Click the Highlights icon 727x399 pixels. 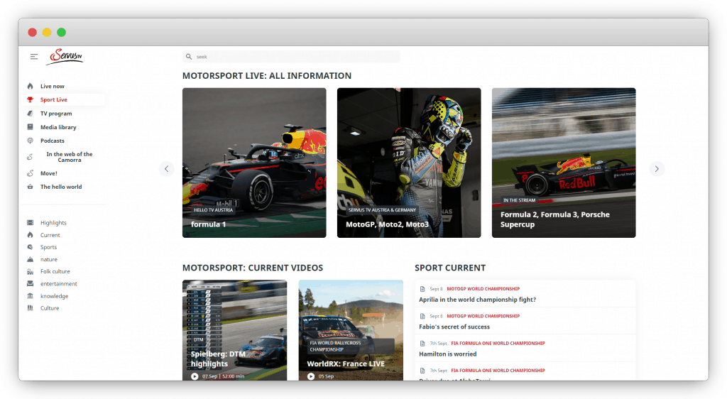click(30, 223)
